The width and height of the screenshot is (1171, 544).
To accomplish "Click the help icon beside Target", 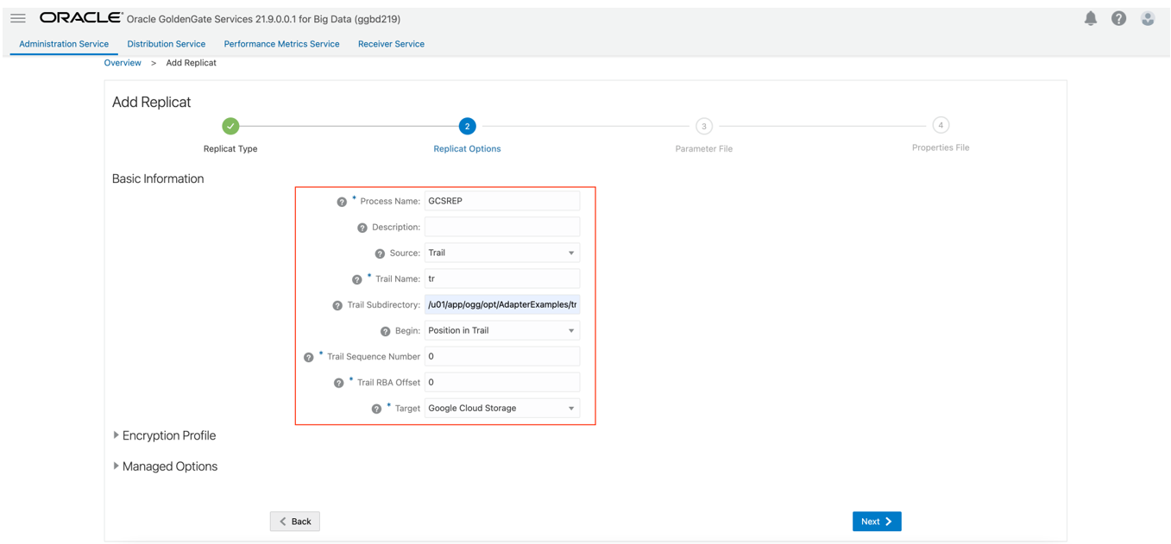I will [x=376, y=409].
